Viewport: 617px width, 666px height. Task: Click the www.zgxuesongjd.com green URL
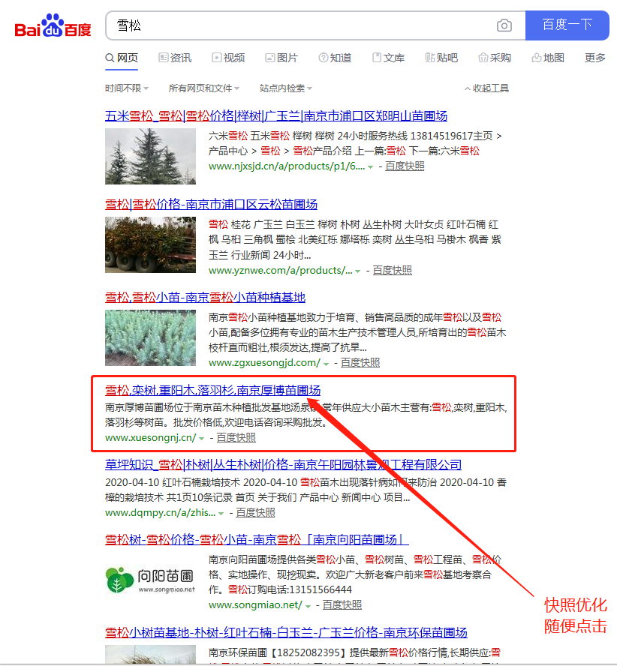coord(264,363)
